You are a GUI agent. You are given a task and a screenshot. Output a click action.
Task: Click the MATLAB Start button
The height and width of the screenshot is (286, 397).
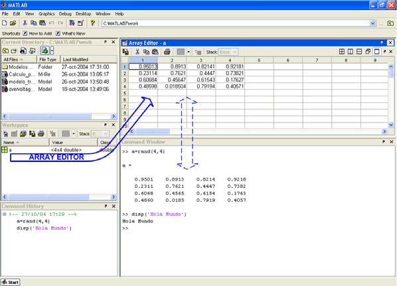tap(11, 282)
